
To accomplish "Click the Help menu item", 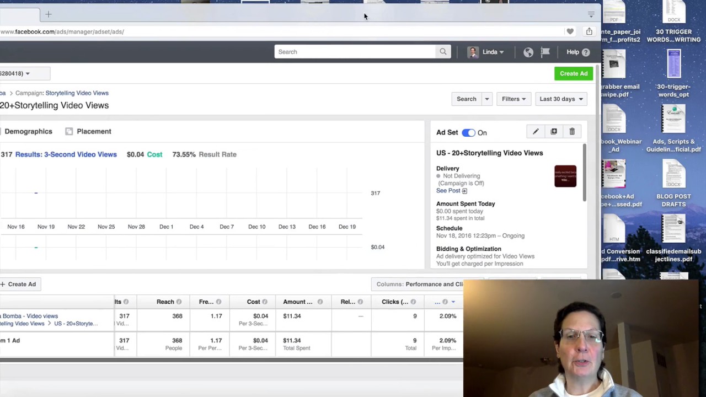I will click(x=573, y=52).
